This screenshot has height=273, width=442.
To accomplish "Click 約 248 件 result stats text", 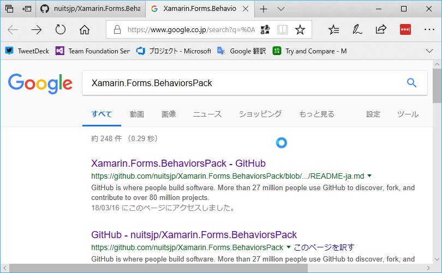I will pyautogui.click(x=106, y=138).
